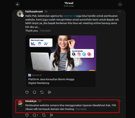The height and width of the screenshot is (118, 135).
Task: Click the 6h timestamp on thinkkyu's reply
Action: (x=40, y=101)
